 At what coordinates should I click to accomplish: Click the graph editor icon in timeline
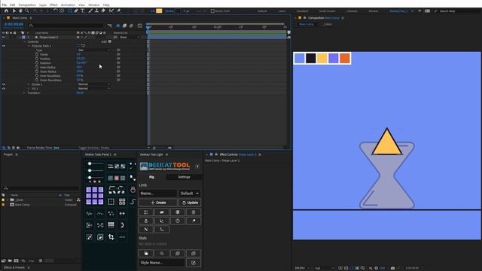pos(140,26)
